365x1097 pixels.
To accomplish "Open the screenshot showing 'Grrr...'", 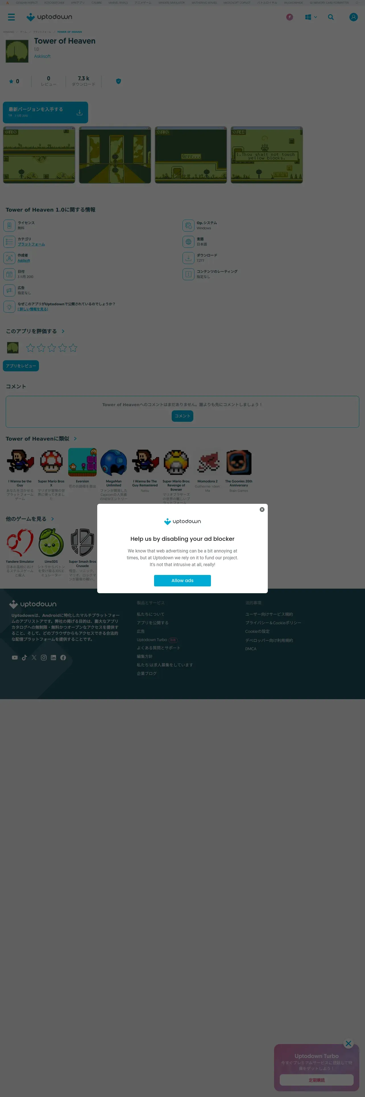I will (191, 155).
